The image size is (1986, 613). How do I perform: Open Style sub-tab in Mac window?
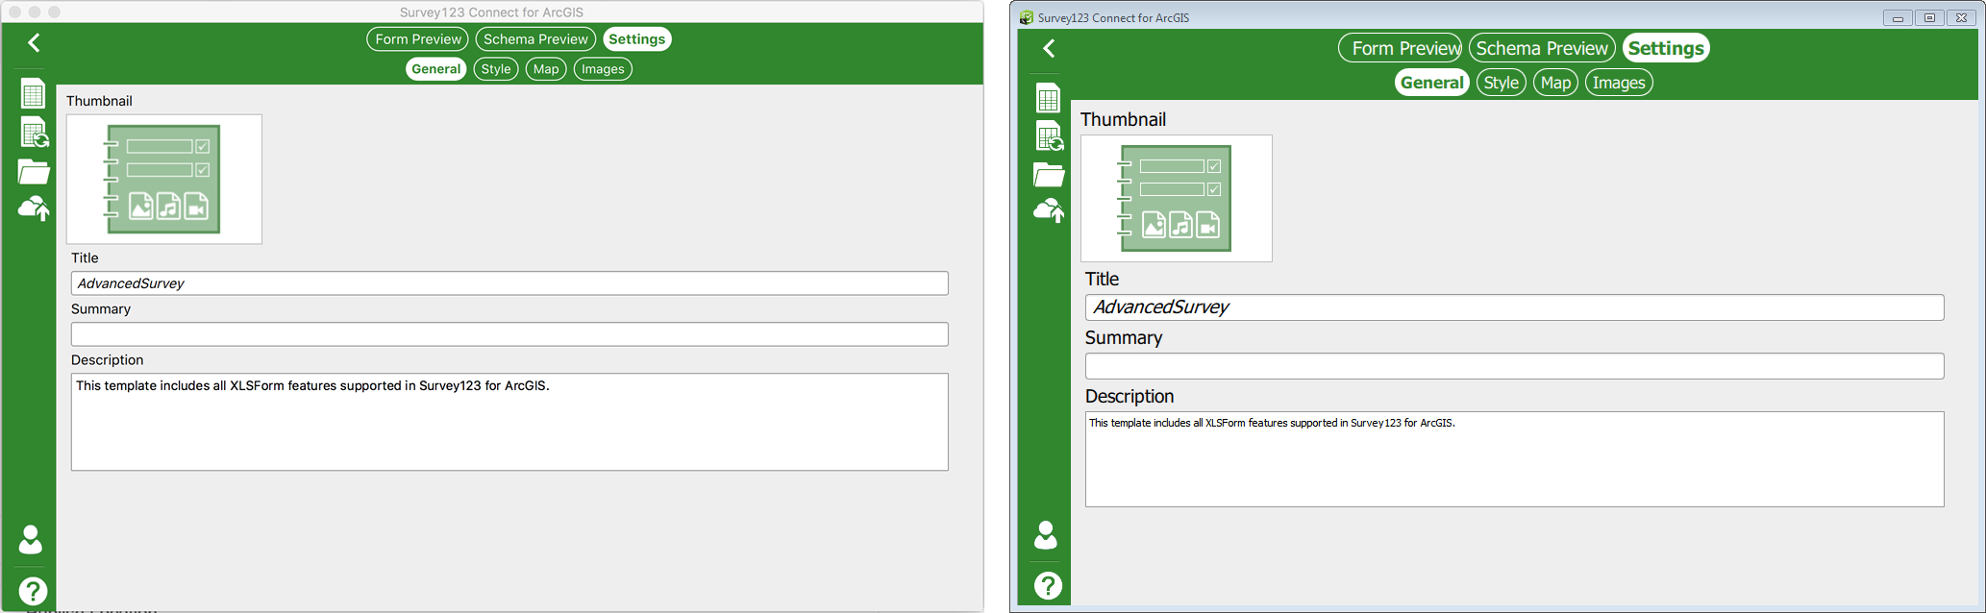click(496, 69)
